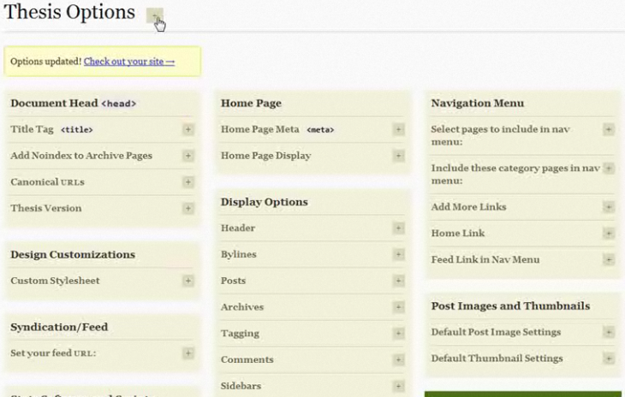Expand the Posts display option

[398, 281]
